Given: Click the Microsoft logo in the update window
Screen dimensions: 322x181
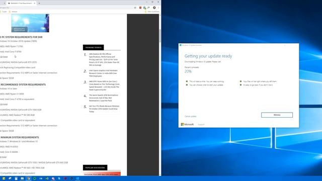Looking at the screenshot, I should (187, 124).
